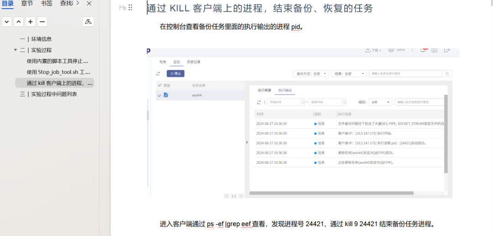Screen dimensions: 493x236
Task: Go to 使用 Stop_job_tool.sh outline entry
Action: 58,72
